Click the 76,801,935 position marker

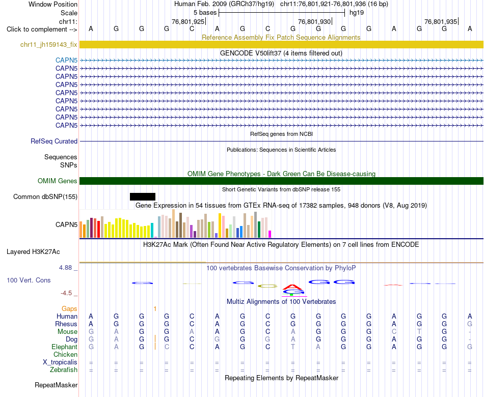click(441, 21)
